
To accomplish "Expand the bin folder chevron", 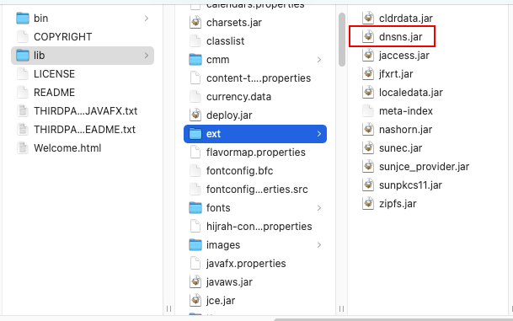I will click(x=147, y=19).
